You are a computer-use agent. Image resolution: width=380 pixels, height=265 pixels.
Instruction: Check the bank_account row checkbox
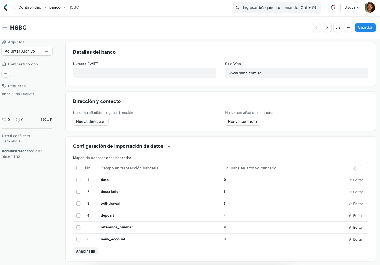click(x=78, y=239)
